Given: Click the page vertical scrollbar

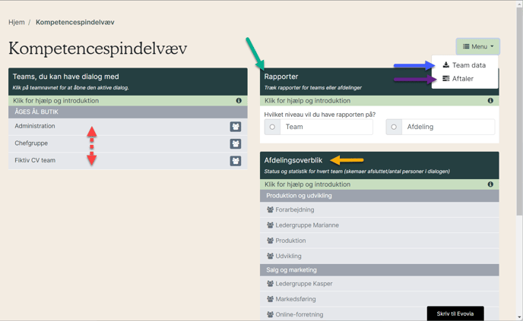Looking at the screenshot, I should click(519, 152).
